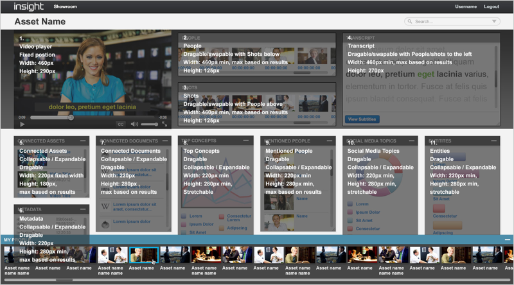Image resolution: width=514 pixels, height=285 pixels.
Task: Select Lorem swatch in Top Concepts legend
Action: [x=184, y=216]
